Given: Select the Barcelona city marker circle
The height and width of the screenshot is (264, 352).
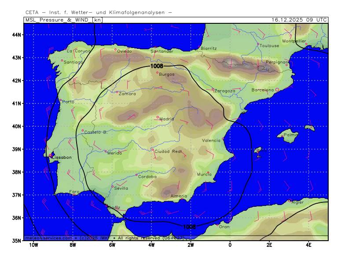Looking at the screenshot, I should pyautogui.click(x=277, y=90).
